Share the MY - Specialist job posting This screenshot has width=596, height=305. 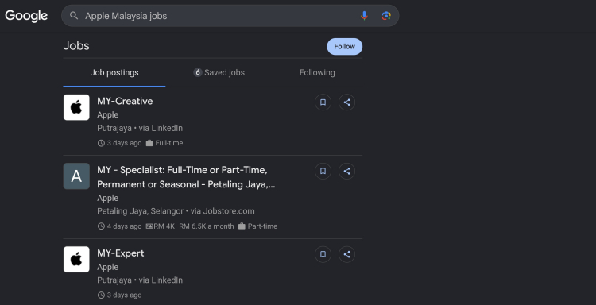point(346,171)
